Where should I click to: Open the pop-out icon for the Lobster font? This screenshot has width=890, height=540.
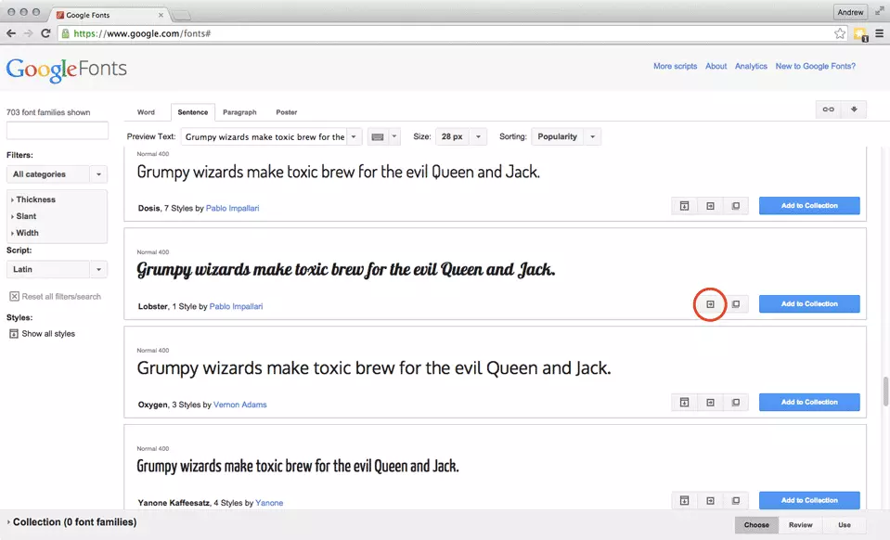click(736, 303)
